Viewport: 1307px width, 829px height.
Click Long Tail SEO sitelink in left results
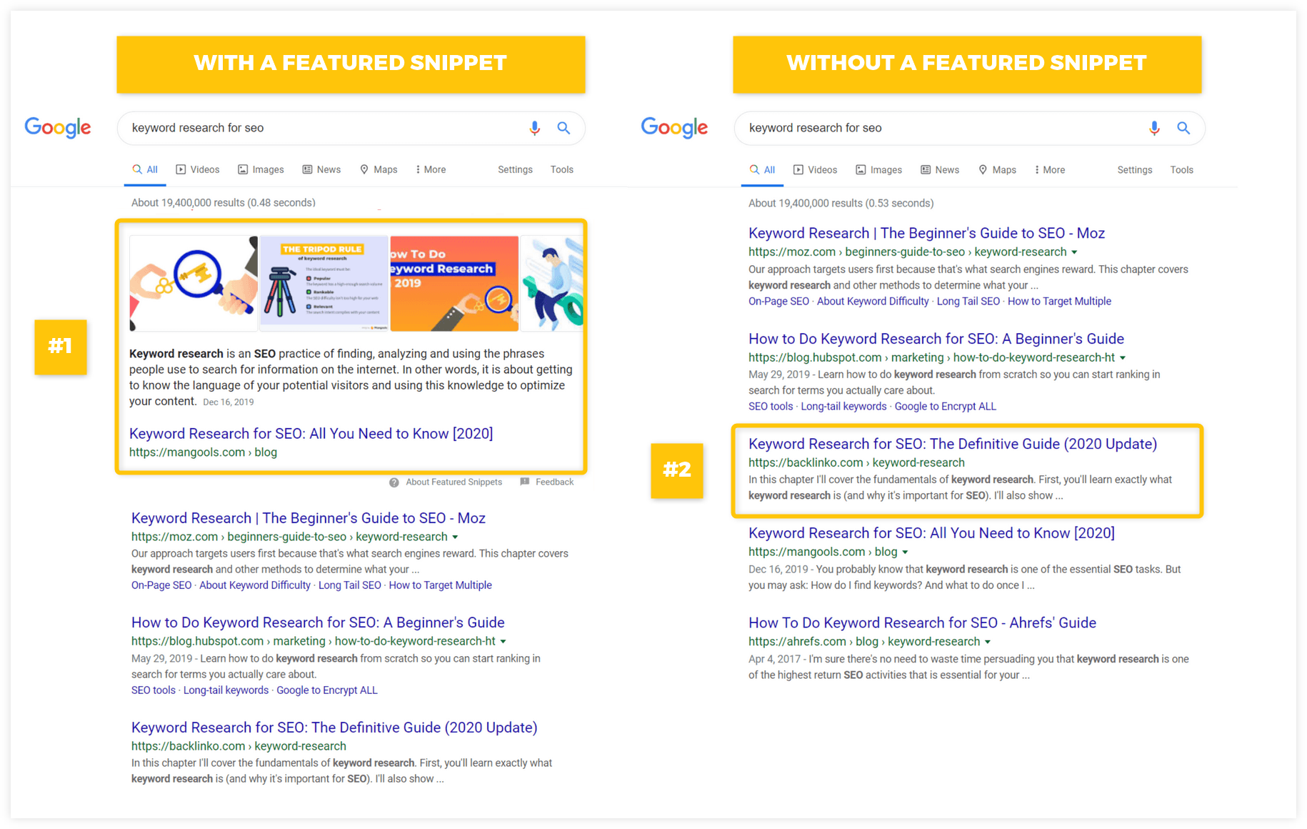click(350, 585)
